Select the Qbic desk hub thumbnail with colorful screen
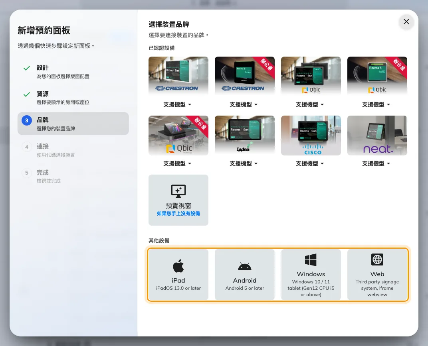The width and height of the screenshot is (428, 346). point(178,136)
